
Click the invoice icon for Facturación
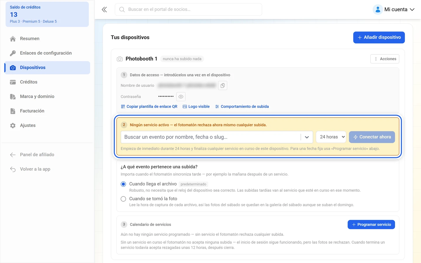(13, 111)
